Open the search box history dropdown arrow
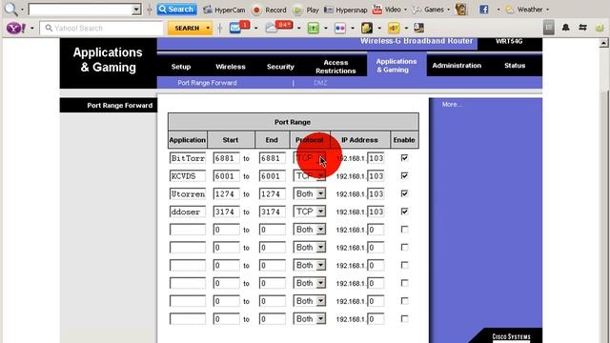Image resolution: width=610 pixels, height=343 pixels. pos(136,10)
